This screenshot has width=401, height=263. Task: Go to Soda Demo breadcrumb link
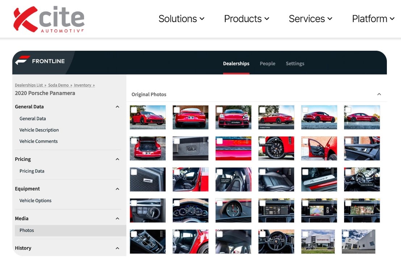coord(58,85)
